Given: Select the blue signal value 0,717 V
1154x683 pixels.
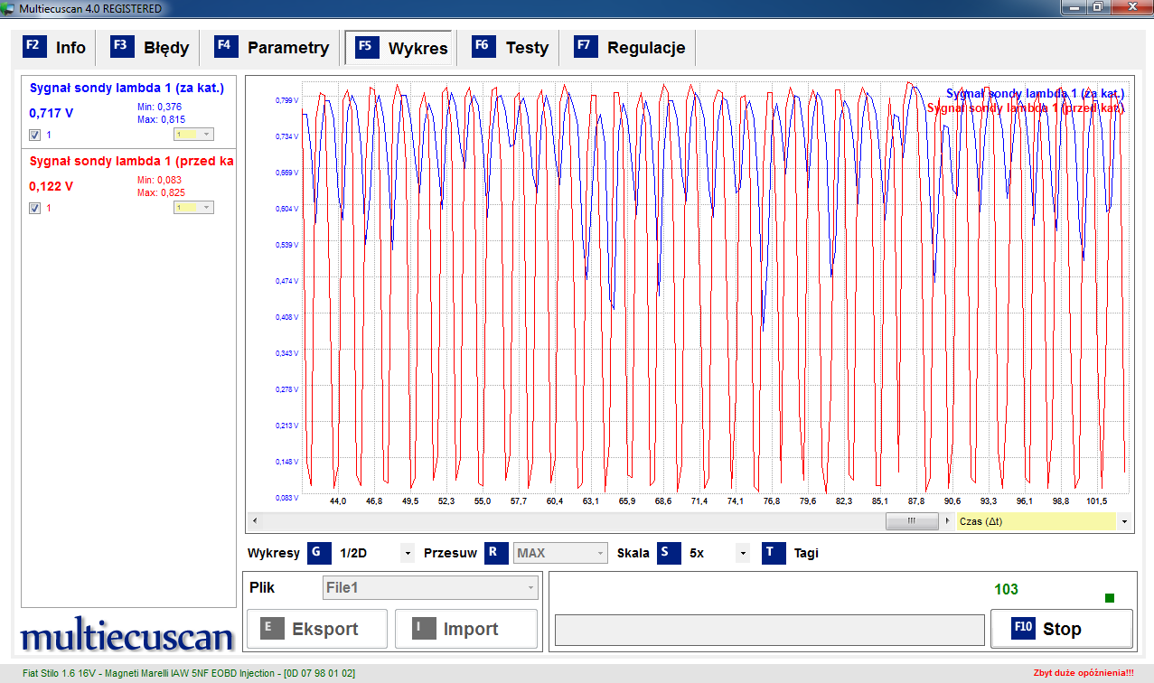Looking at the screenshot, I should (x=52, y=113).
